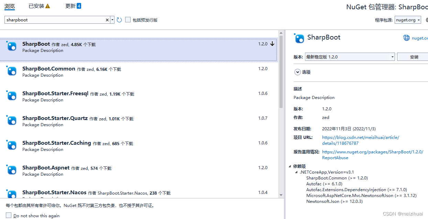Select the SharpBoot.Starter.Nacos package name
Viewport: 428px width, 219px height.
click(x=54, y=193)
